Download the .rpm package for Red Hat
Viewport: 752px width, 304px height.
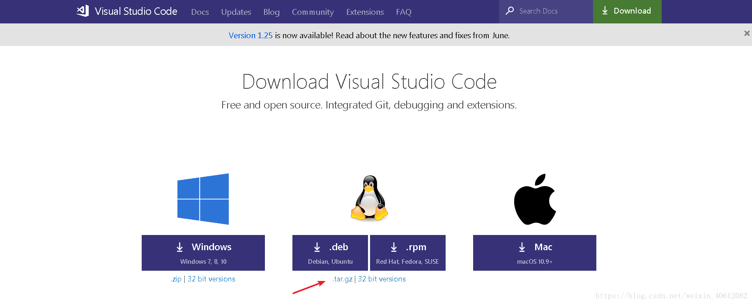[x=408, y=253]
